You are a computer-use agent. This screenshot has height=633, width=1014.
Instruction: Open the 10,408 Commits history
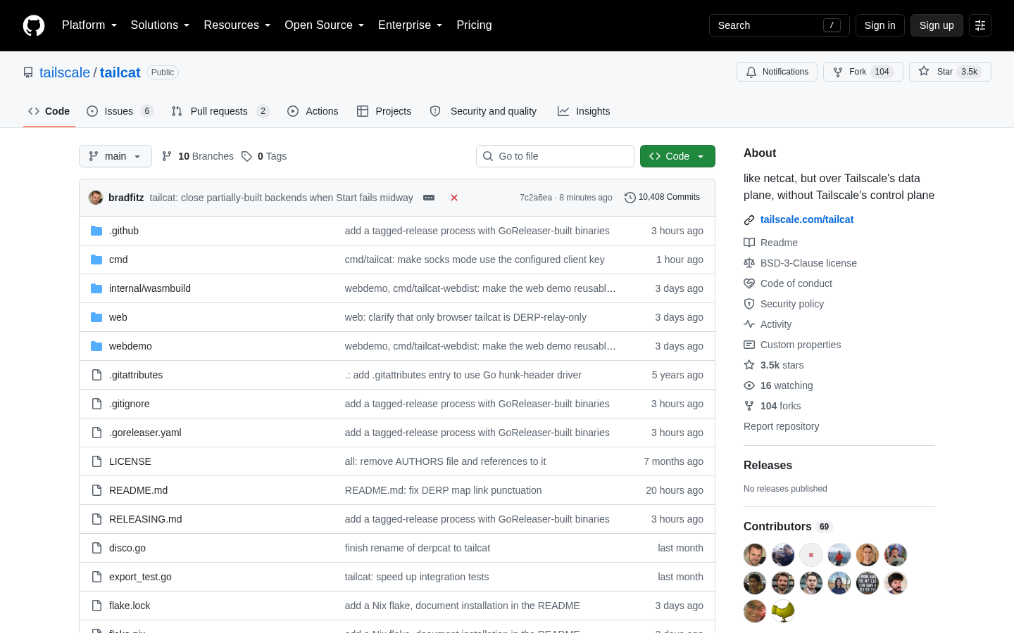point(662,198)
